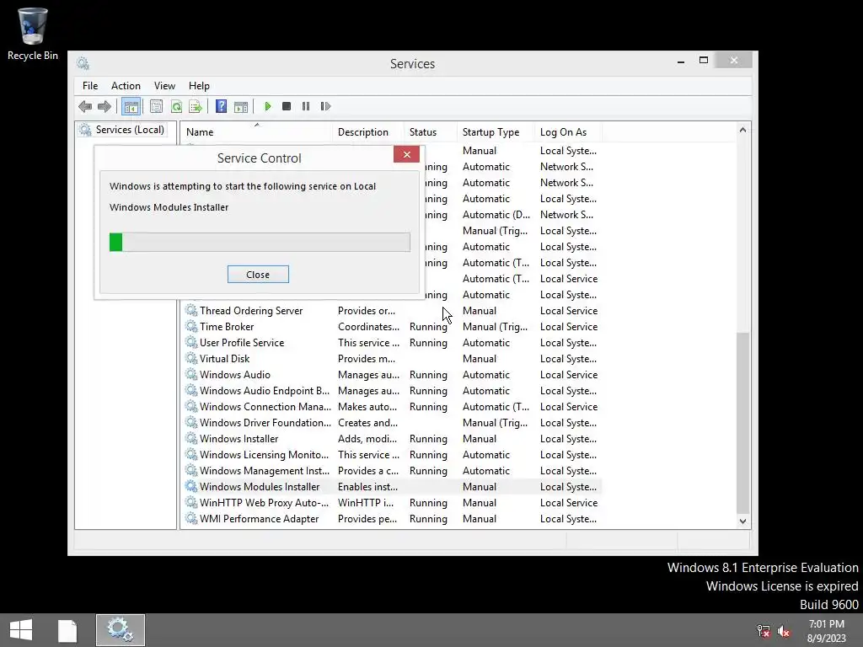Screen dimensions: 863x647
Task: Start the service with the green play icon
Action: coord(267,106)
